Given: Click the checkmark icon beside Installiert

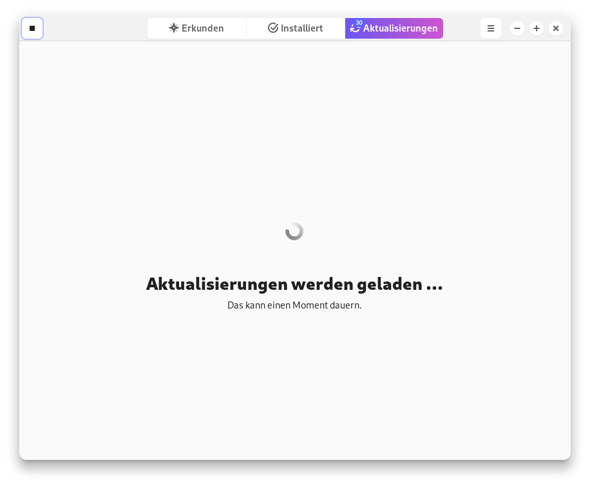Looking at the screenshot, I should [x=273, y=28].
